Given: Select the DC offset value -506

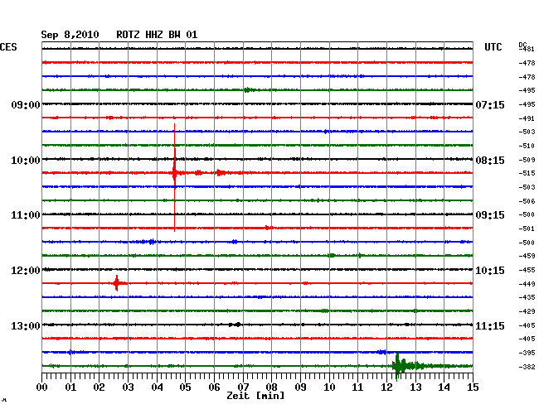Looking at the screenshot, I should [527, 201].
